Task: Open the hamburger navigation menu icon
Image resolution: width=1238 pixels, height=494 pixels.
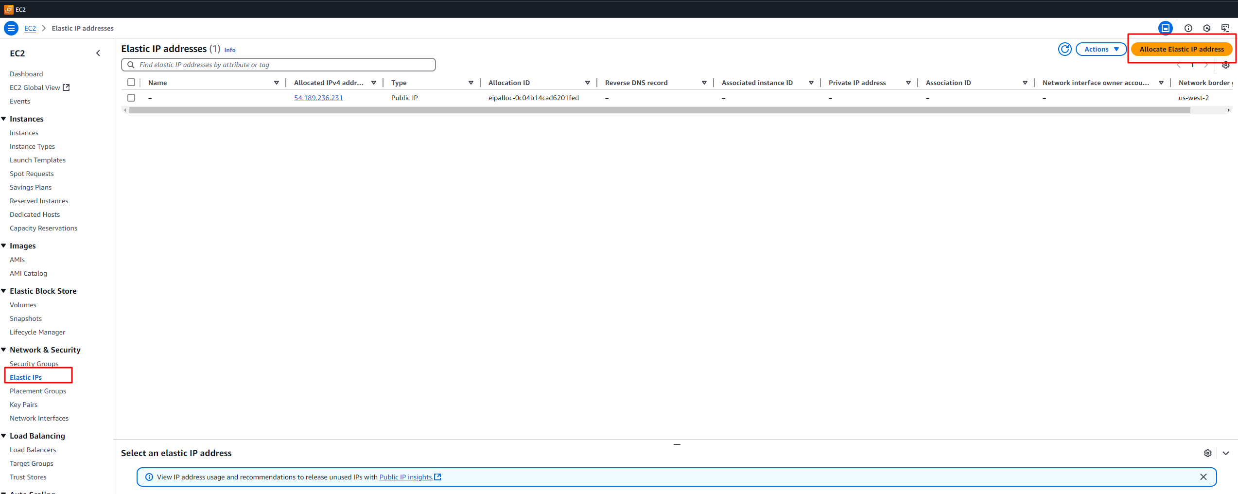Action: coord(11,28)
